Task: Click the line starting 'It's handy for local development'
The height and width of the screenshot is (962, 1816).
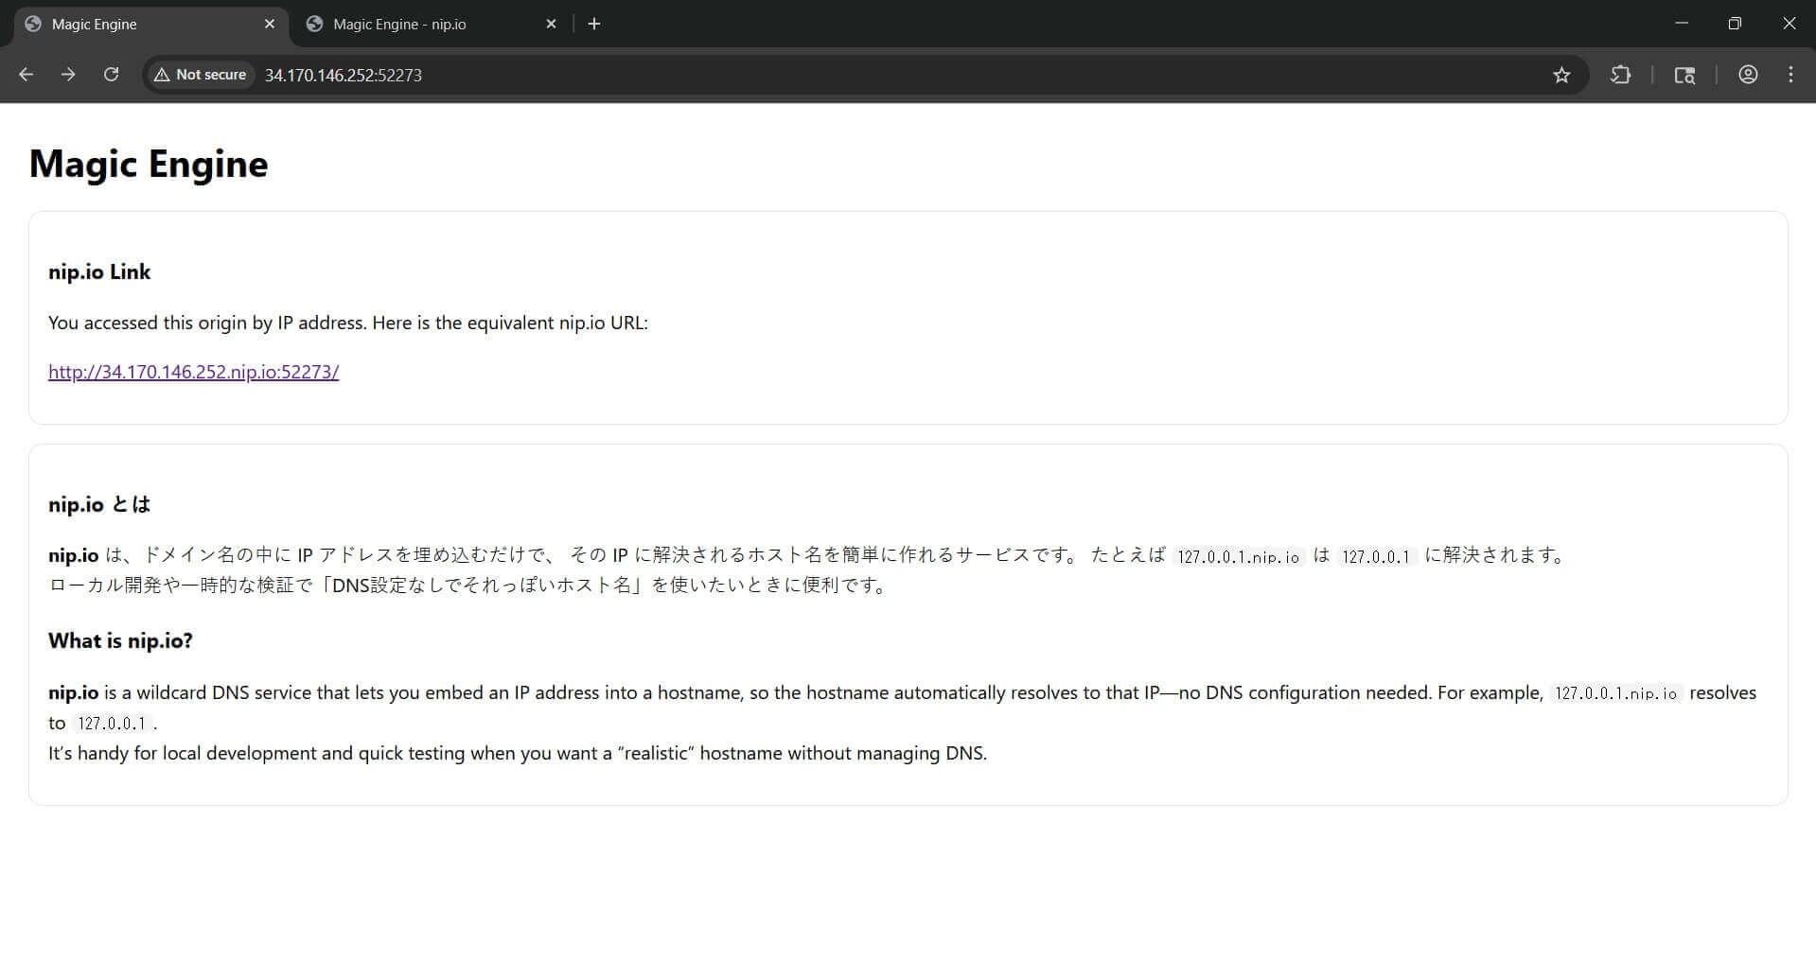Action: [518, 754]
